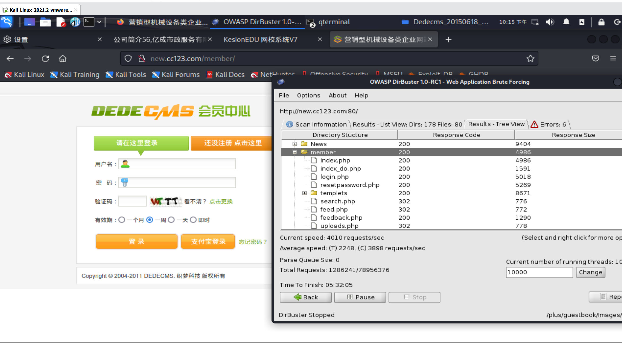The image size is (622, 343).
Task: Click the News folder icon
Action: point(304,144)
